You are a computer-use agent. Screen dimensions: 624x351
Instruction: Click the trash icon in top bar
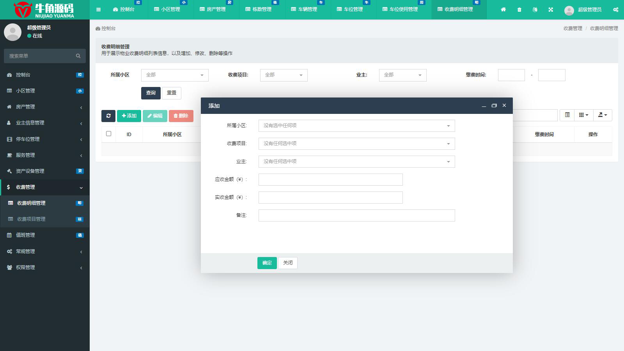click(x=519, y=9)
